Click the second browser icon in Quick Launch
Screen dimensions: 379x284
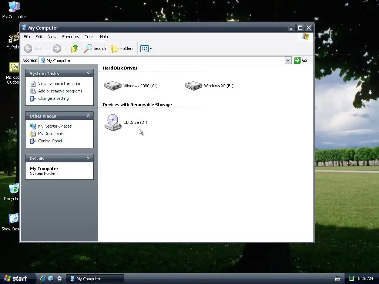pyautogui.click(x=51, y=278)
